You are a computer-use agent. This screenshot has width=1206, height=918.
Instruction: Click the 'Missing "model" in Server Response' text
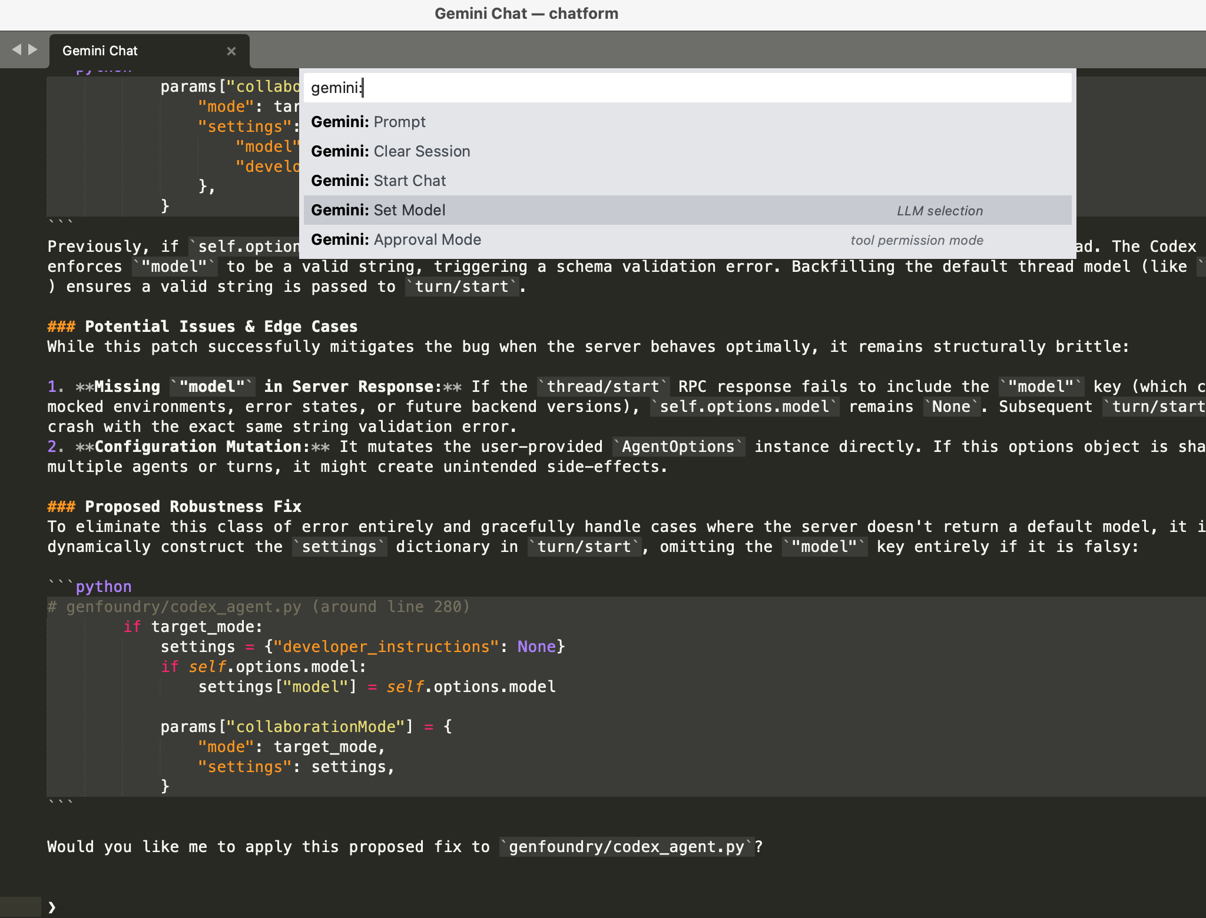click(x=269, y=387)
